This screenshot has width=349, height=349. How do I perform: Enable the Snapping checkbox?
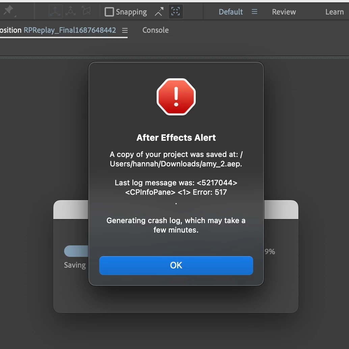click(109, 12)
